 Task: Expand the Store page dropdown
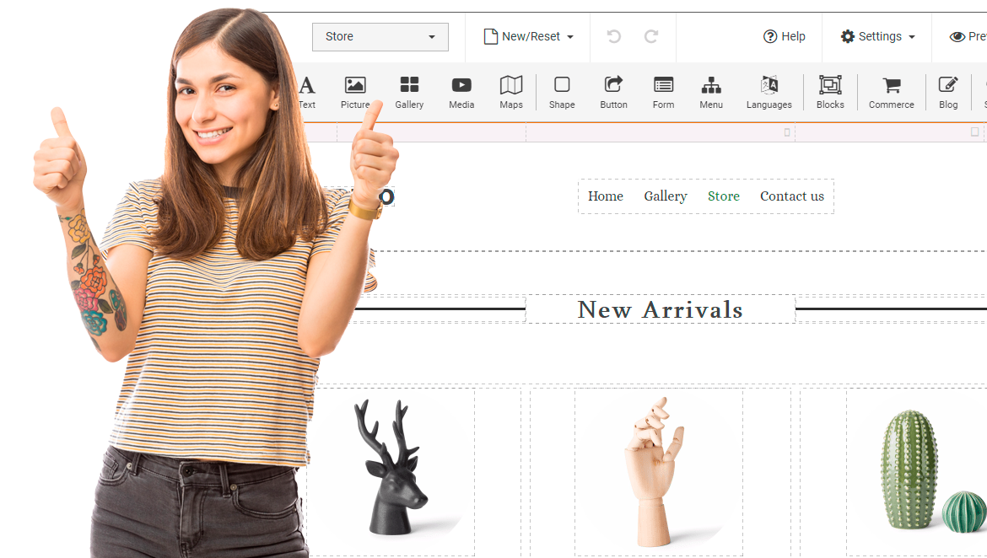click(x=380, y=37)
